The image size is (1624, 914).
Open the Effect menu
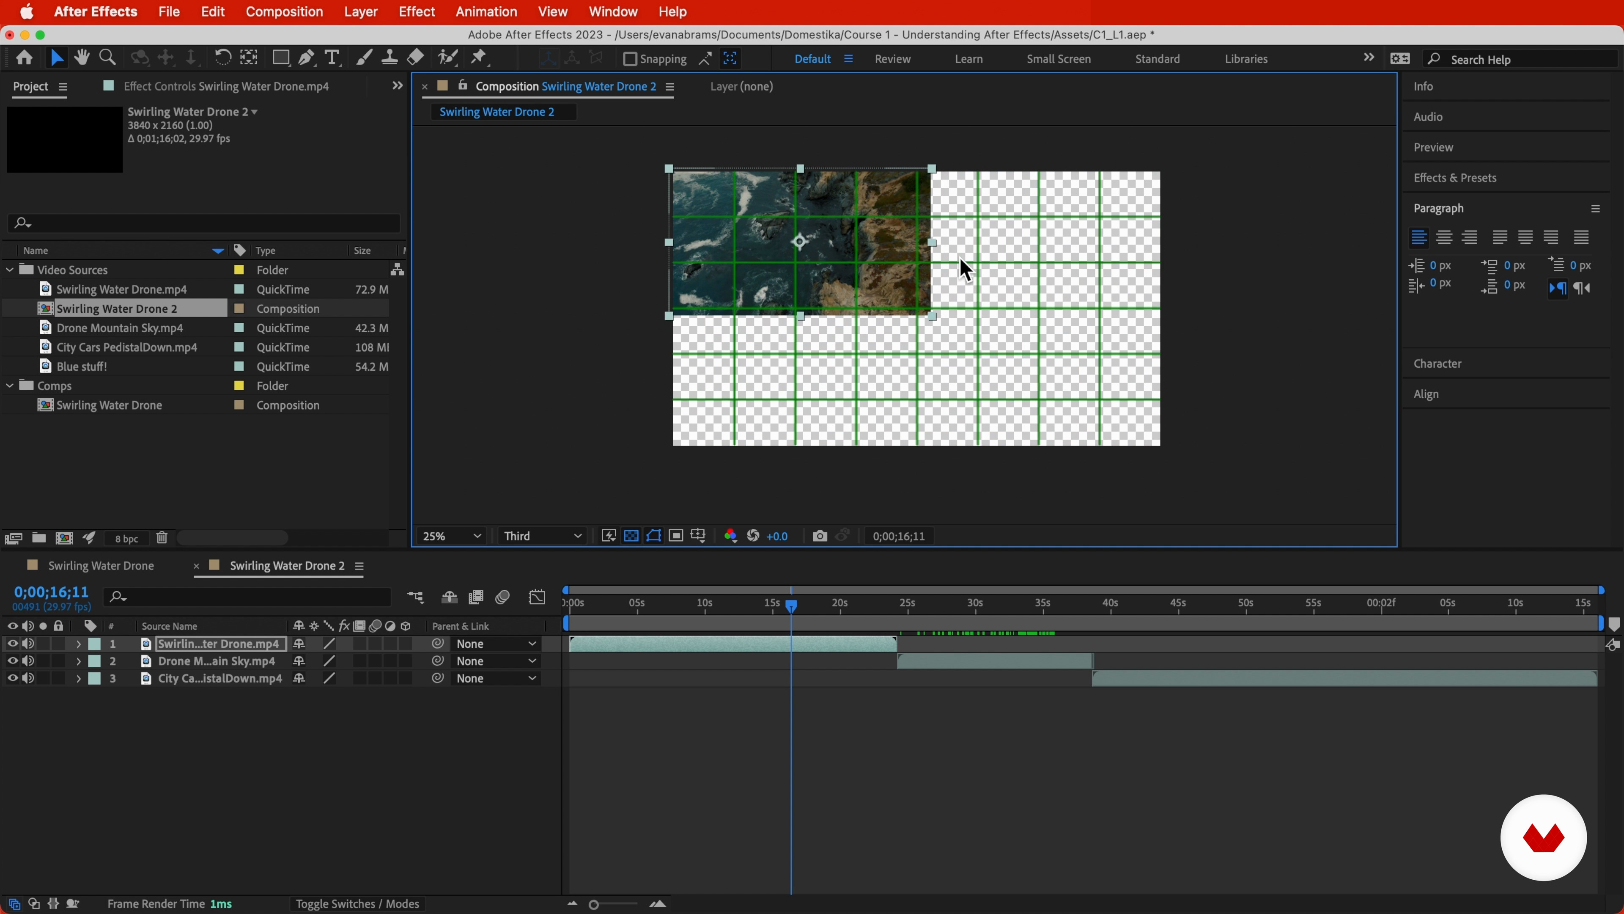(417, 11)
